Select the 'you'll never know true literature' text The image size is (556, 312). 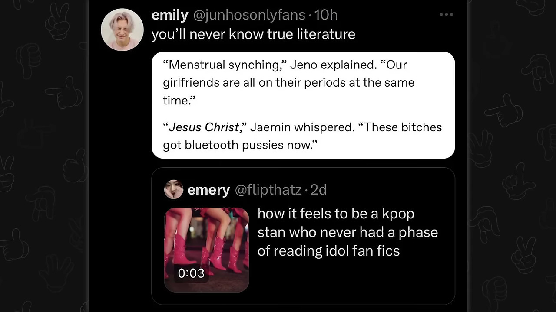point(253,34)
